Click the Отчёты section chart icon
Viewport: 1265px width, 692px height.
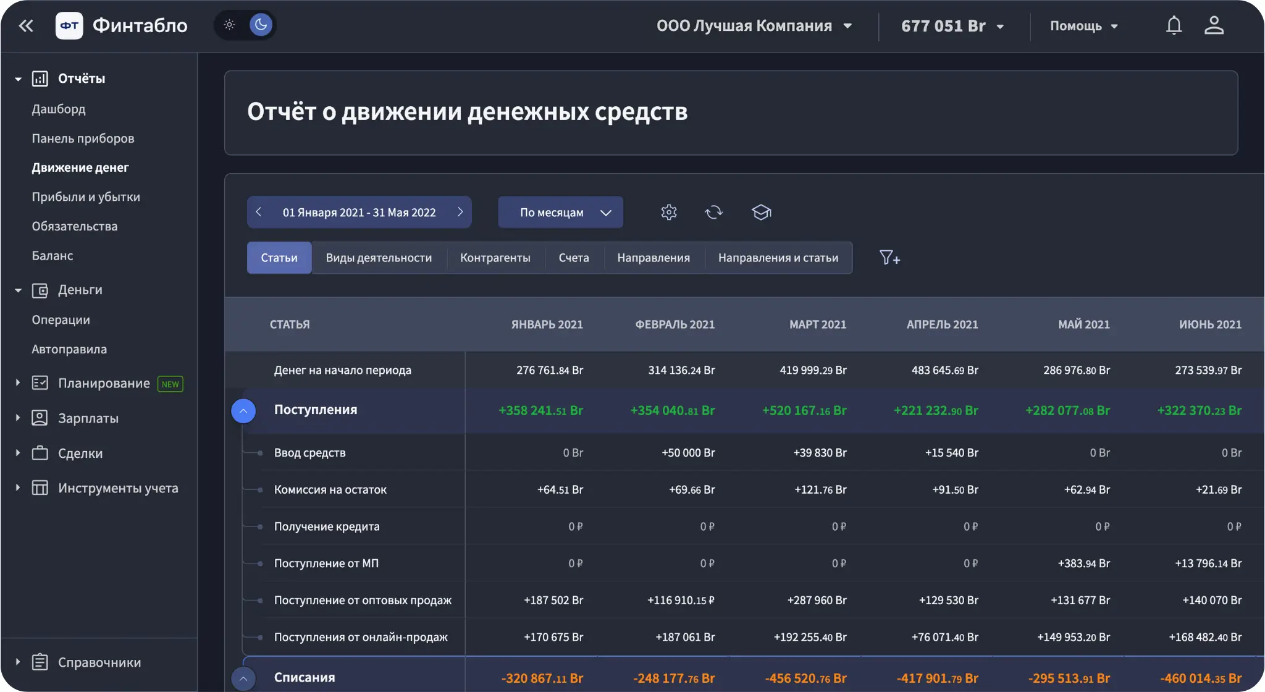pyautogui.click(x=40, y=78)
